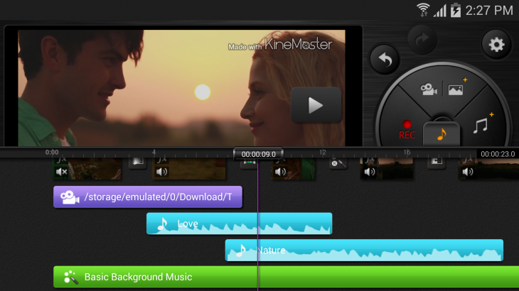Click the 00:00:23.0 total duration label
The height and width of the screenshot is (291, 519).
(x=497, y=153)
